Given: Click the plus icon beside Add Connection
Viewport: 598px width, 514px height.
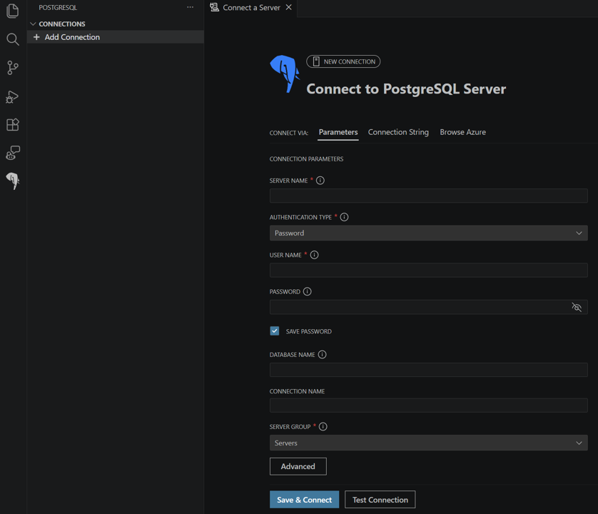Looking at the screenshot, I should pyautogui.click(x=36, y=37).
